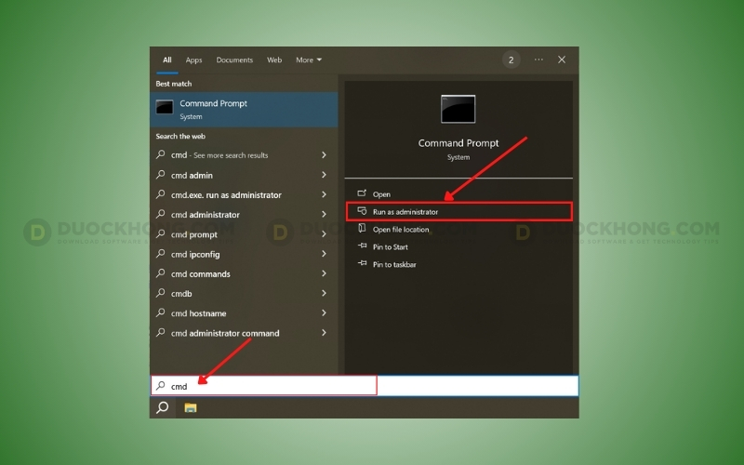Click search icon beside 'cmd commands'
Screen dimensions: 744x465
point(160,273)
